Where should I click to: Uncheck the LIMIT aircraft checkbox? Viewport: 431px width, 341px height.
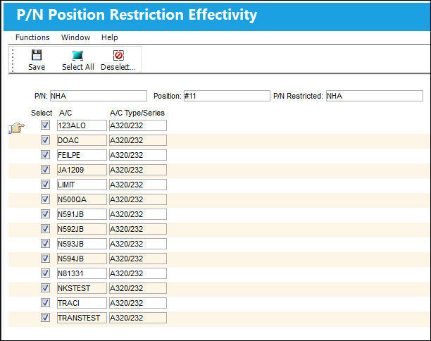(45, 185)
